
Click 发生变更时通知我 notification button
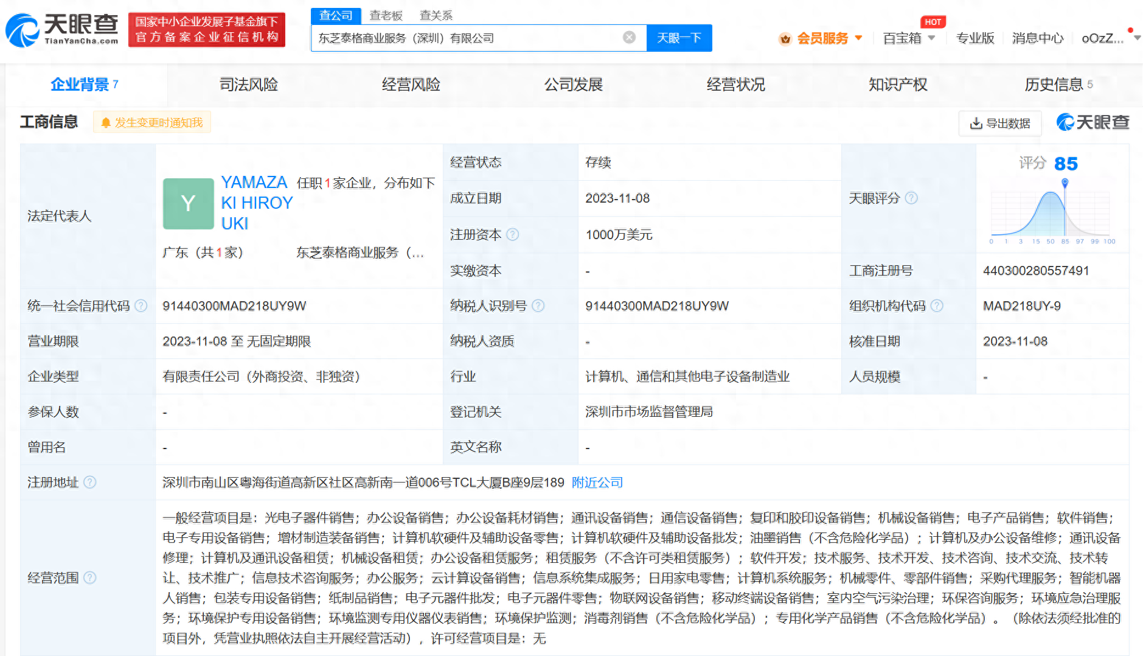tap(152, 122)
